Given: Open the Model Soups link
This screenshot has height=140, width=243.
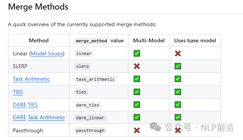Looking at the screenshot, I should (x=47, y=53).
